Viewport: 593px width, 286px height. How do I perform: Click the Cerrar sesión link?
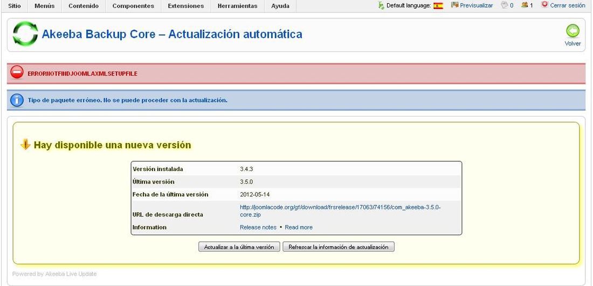tap(568, 6)
